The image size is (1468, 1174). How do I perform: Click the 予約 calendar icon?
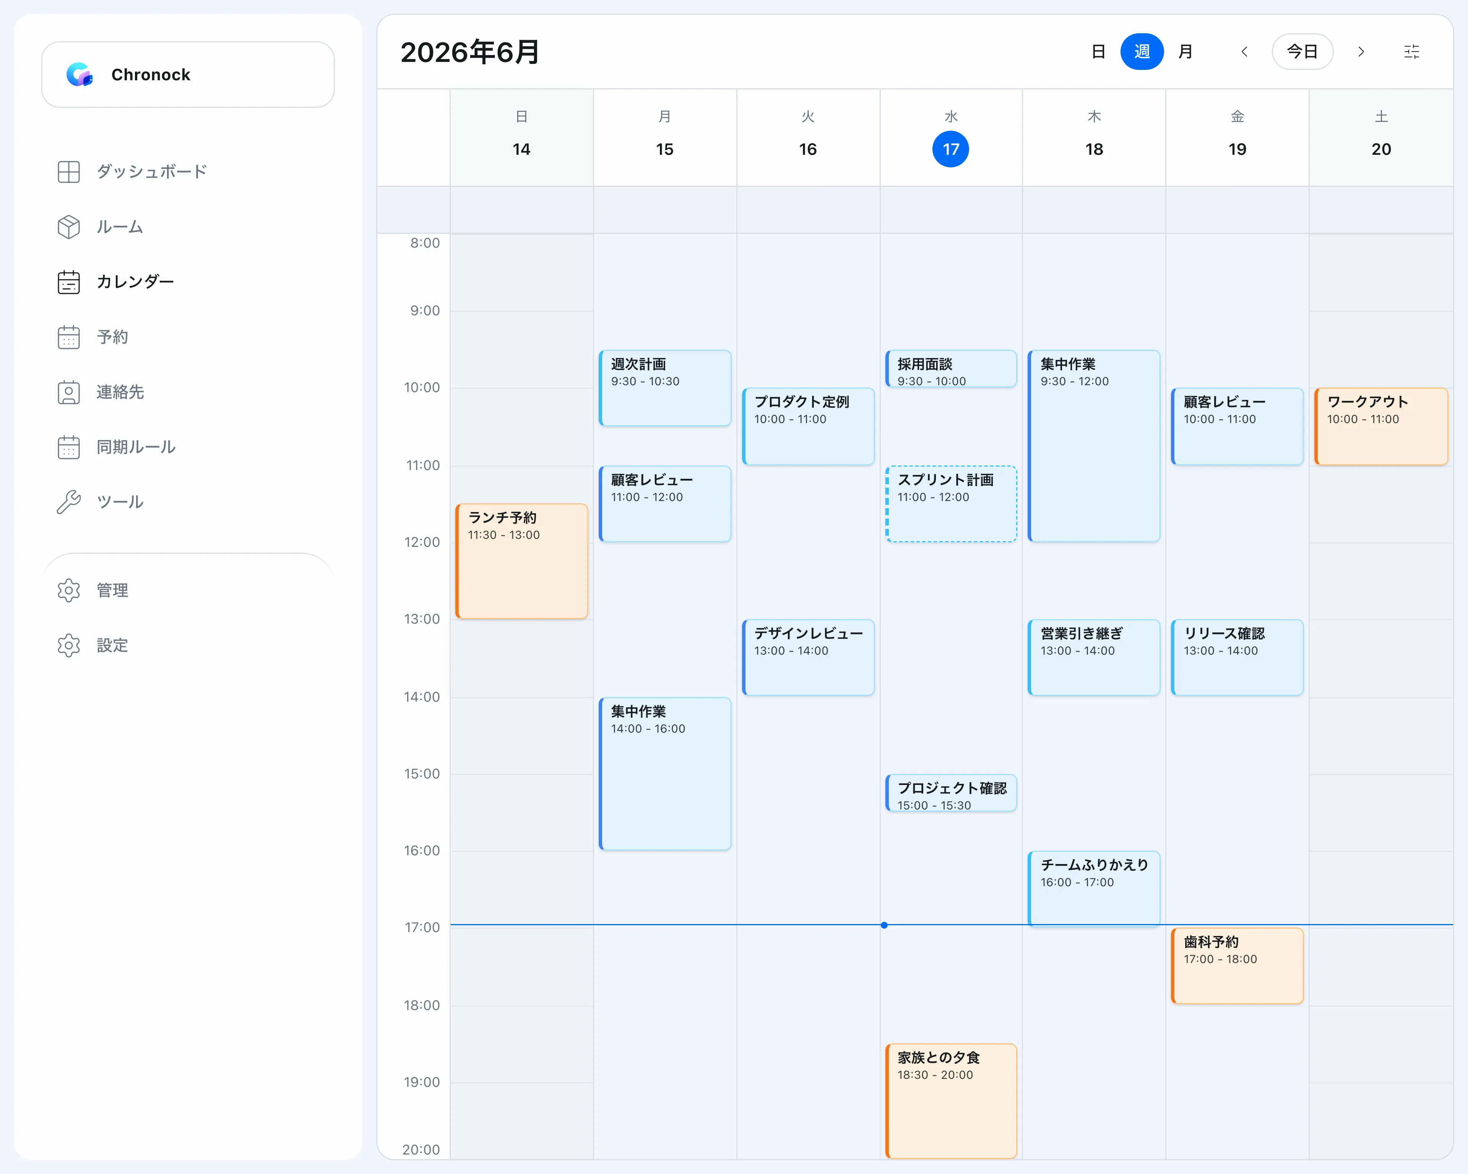click(69, 337)
